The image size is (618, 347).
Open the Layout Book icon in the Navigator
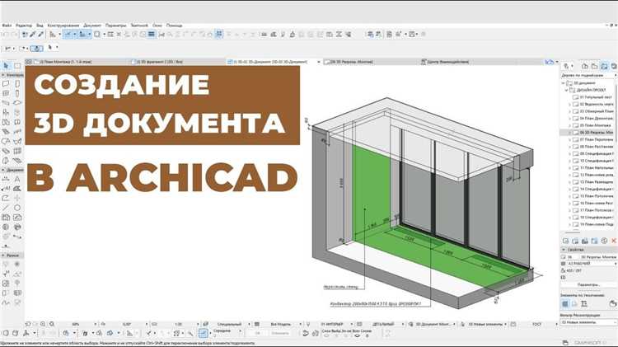[604, 66]
